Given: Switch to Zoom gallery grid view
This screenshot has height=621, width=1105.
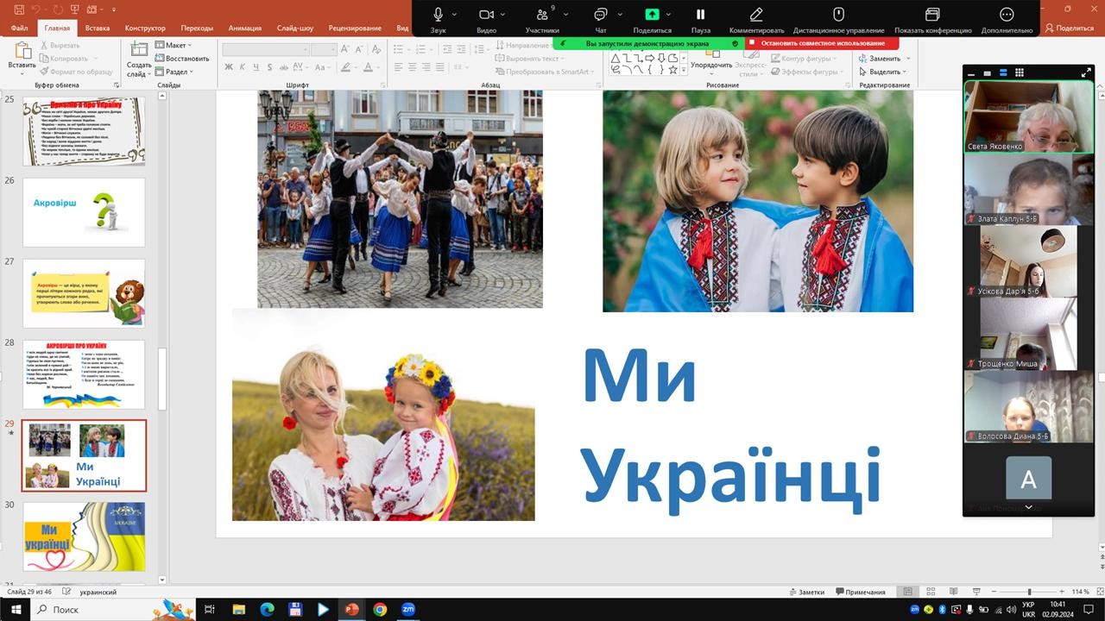Looking at the screenshot, I should (1020, 72).
